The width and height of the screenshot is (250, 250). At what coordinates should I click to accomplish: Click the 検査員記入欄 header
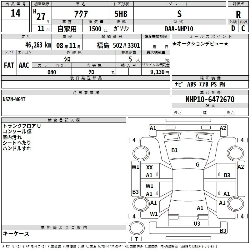coord(64,120)
